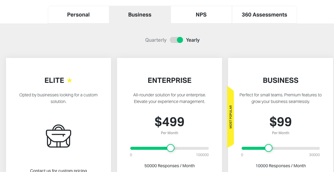Viewport: 334px width, 172px height.
Task: Click the yellow Most Popular ribbon
Action: (x=230, y=117)
